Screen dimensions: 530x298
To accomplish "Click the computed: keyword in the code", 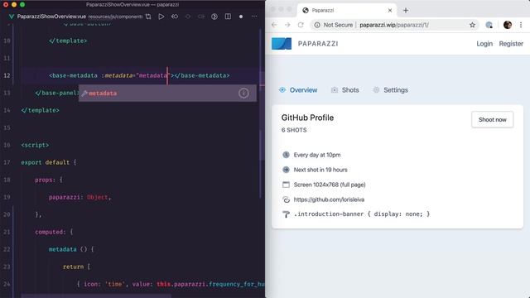I will [x=51, y=232].
